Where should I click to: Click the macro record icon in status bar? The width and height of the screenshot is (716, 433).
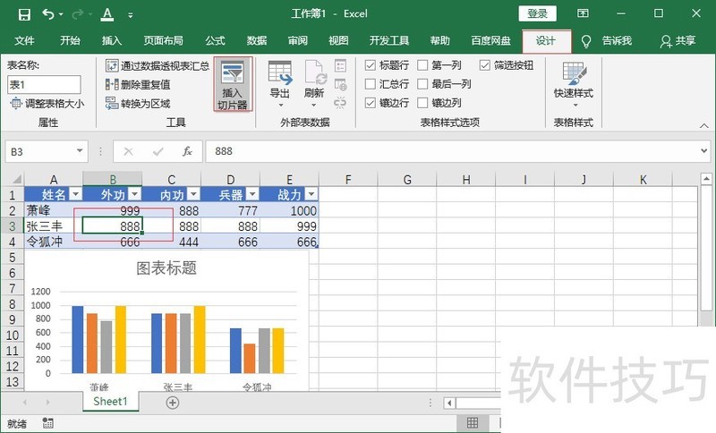tap(47, 423)
